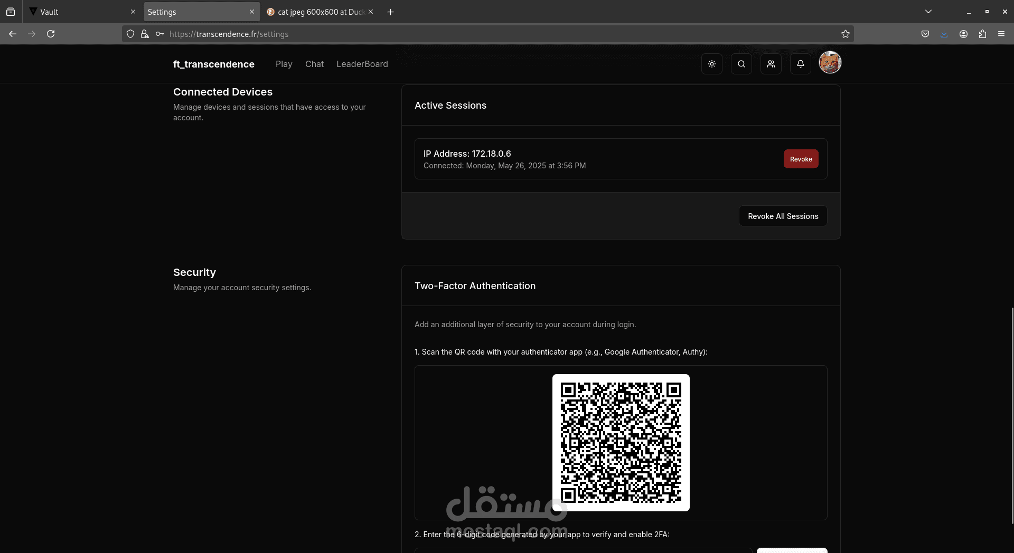
Task: Open the recent browsing Firefox View icon
Action: [x=11, y=12]
